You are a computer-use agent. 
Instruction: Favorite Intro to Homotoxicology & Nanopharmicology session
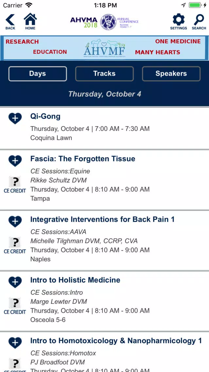[15, 343]
